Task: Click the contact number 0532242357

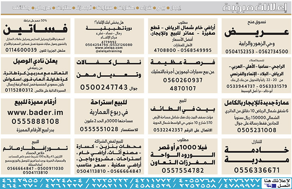Action: [168, 130]
